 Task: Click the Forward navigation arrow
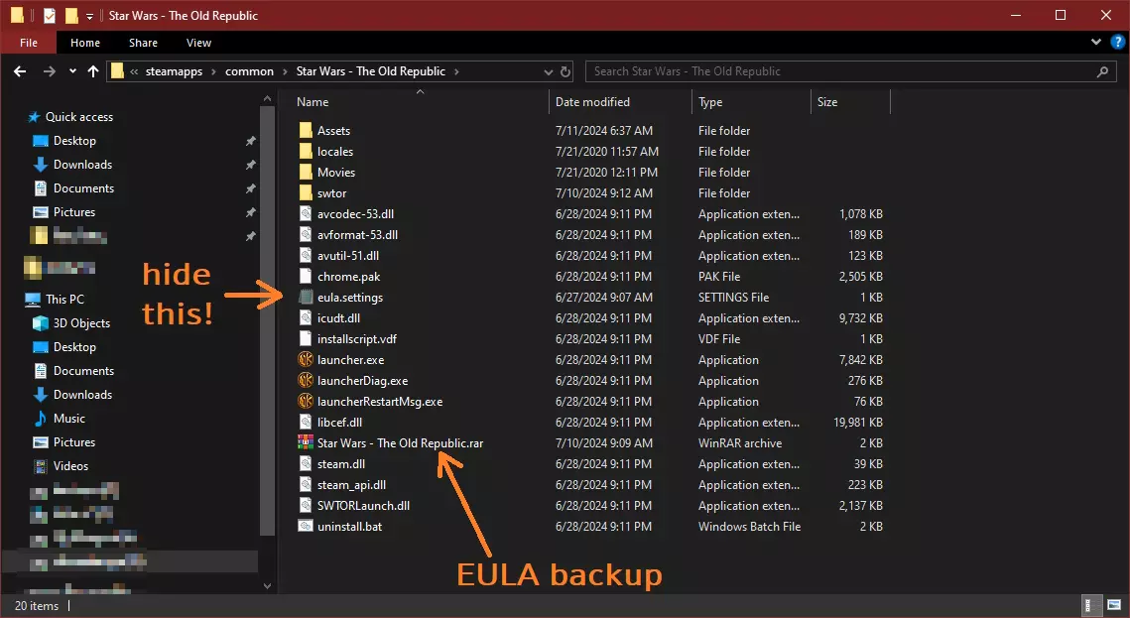pyautogui.click(x=49, y=71)
